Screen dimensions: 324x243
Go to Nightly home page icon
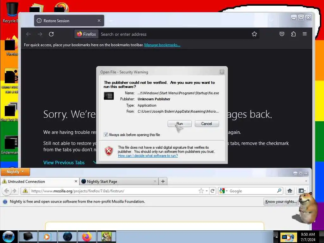(290, 191)
